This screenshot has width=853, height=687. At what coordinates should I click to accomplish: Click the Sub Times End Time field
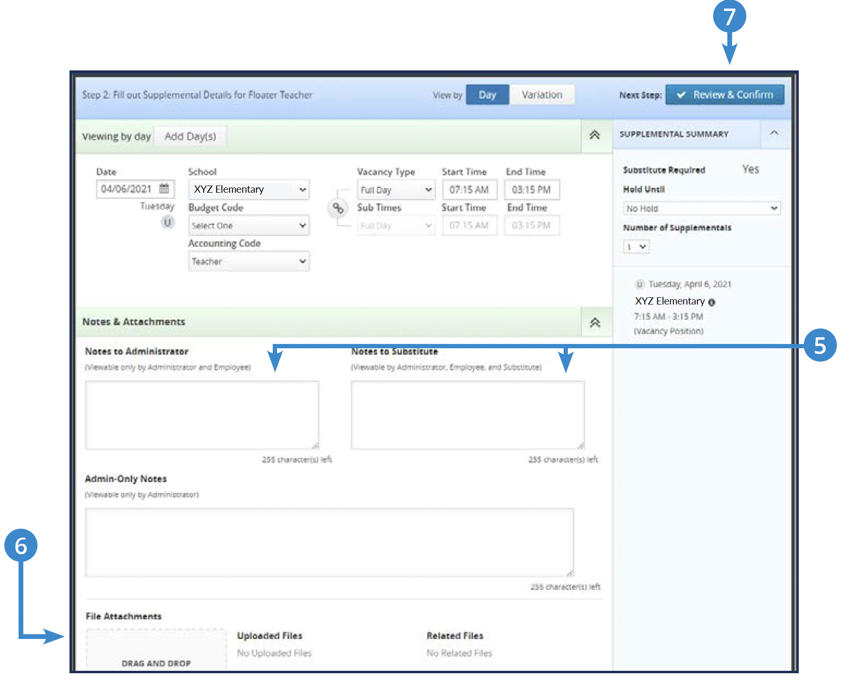pos(532,226)
